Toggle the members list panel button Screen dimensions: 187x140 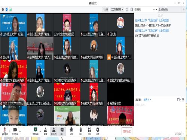54,131
